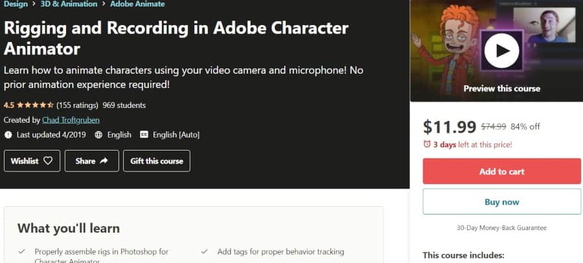Click This course includes heading

coord(463,255)
